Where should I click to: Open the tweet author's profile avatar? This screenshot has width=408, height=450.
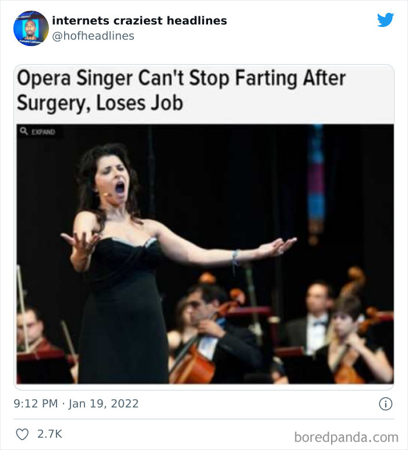31,28
